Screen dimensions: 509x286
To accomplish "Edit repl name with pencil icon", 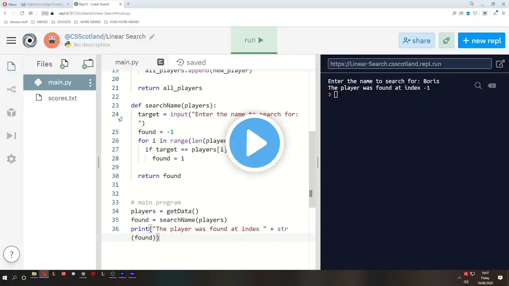I will point(152,37).
